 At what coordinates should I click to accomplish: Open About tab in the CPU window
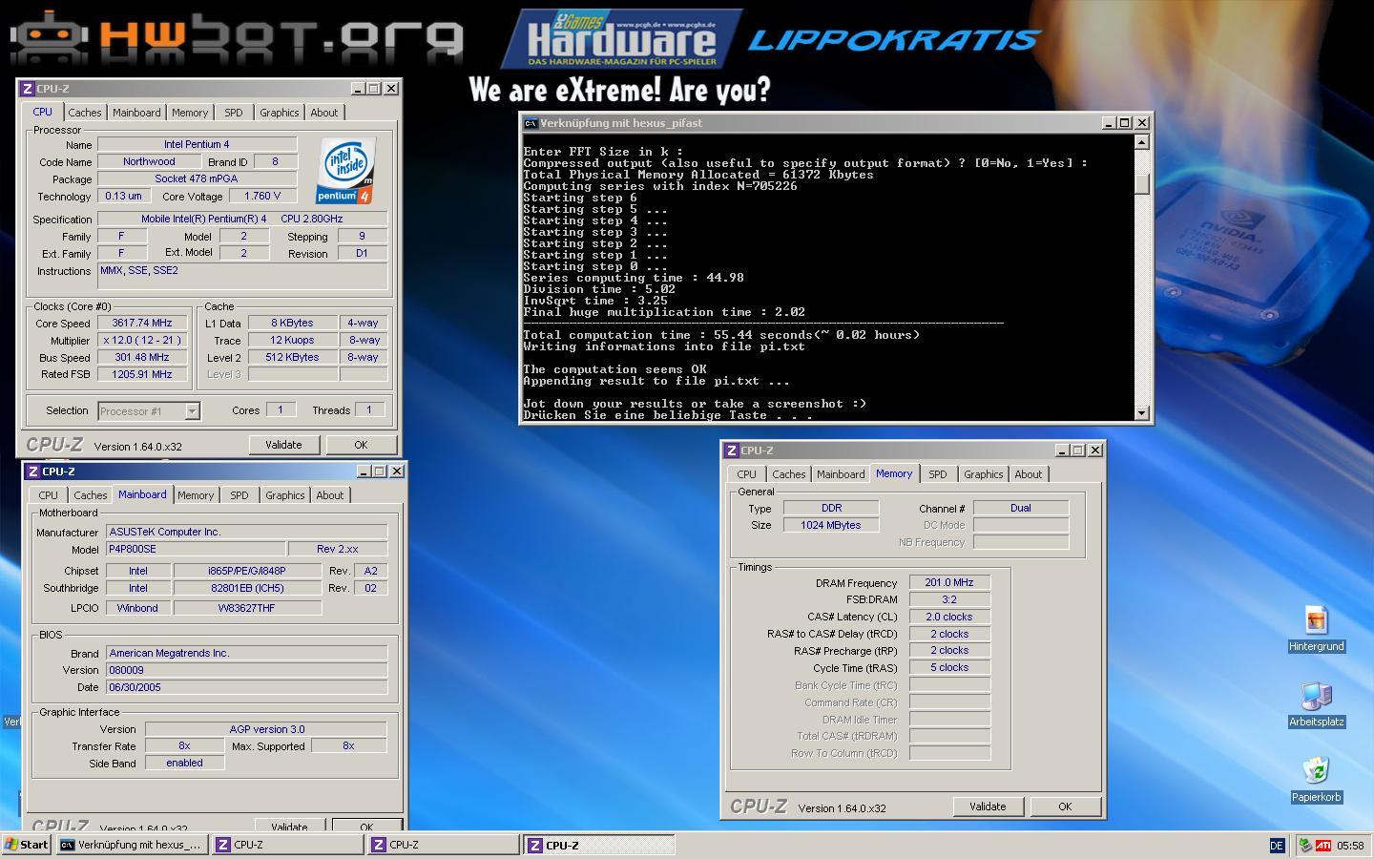pos(324,113)
